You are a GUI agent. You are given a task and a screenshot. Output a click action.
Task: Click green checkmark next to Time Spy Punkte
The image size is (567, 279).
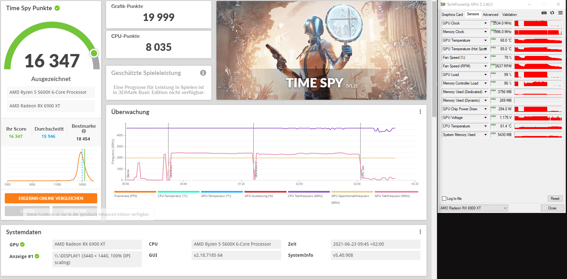[x=57, y=8]
